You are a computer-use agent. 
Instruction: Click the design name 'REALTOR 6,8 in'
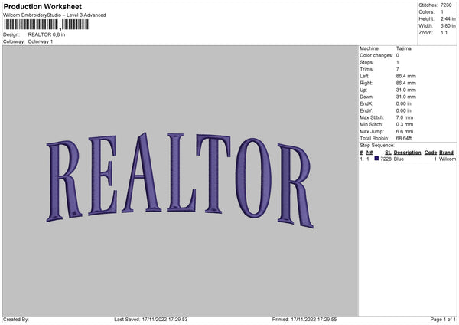(x=47, y=34)
